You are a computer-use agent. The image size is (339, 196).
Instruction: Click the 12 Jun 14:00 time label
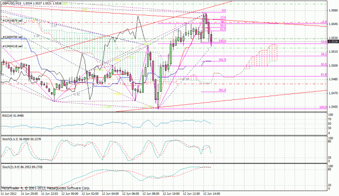[212, 194]
